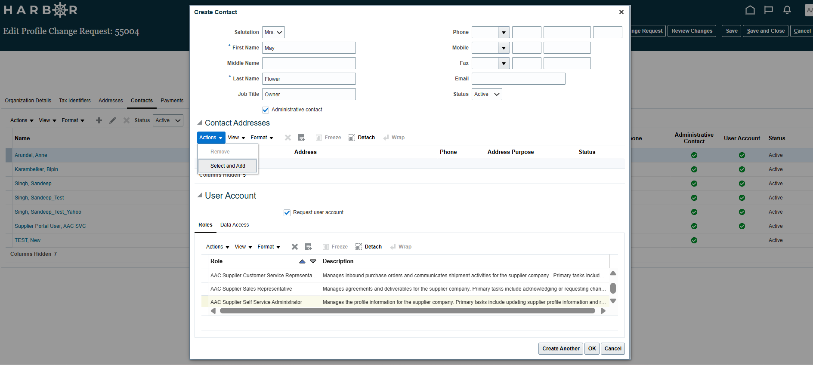Click the roles table scroll-up arrow
The width and height of the screenshot is (813, 365).
[613, 273]
